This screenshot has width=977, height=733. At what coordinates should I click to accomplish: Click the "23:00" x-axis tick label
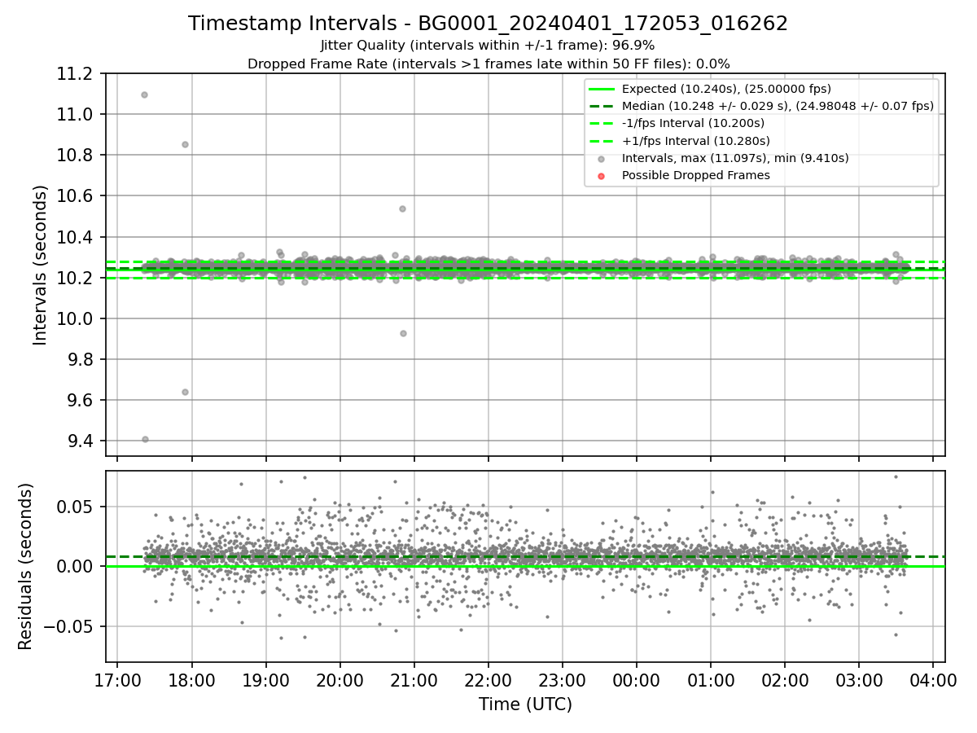click(562, 681)
